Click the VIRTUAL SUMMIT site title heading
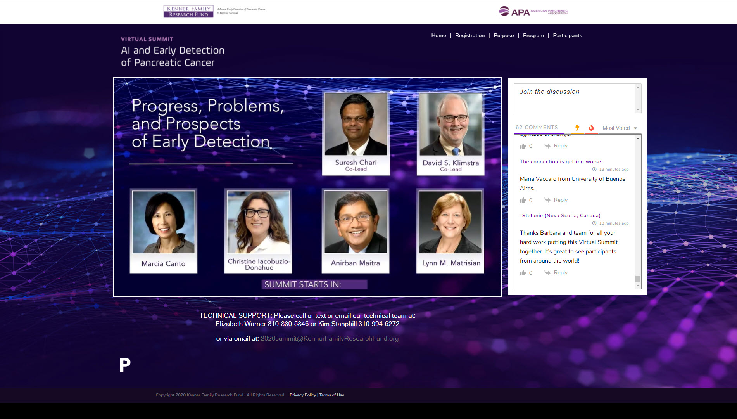The image size is (737, 419). pyautogui.click(x=173, y=52)
